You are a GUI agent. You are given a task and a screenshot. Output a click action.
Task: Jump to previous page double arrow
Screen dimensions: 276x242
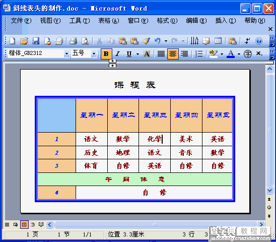pyautogui.click(x=269, y=199)
